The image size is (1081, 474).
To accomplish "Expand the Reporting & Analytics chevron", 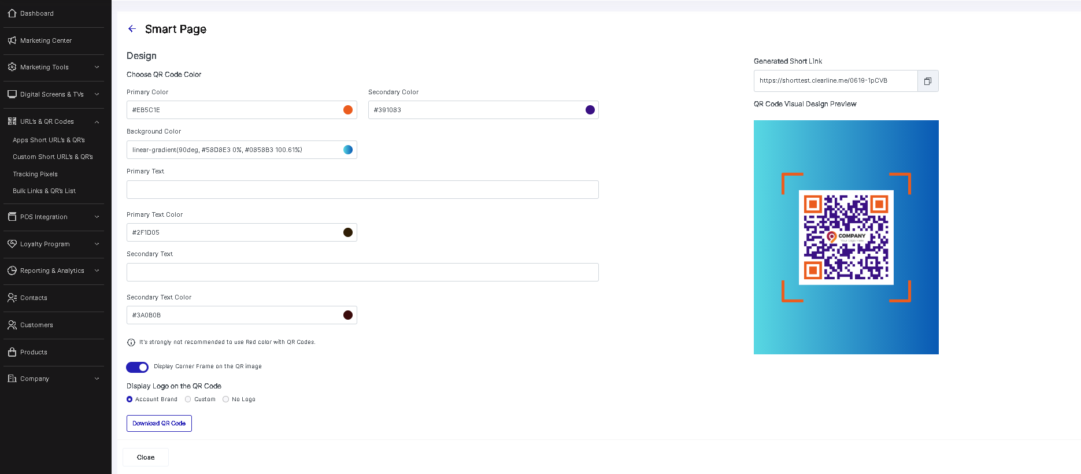I will (x=97, y=271).
